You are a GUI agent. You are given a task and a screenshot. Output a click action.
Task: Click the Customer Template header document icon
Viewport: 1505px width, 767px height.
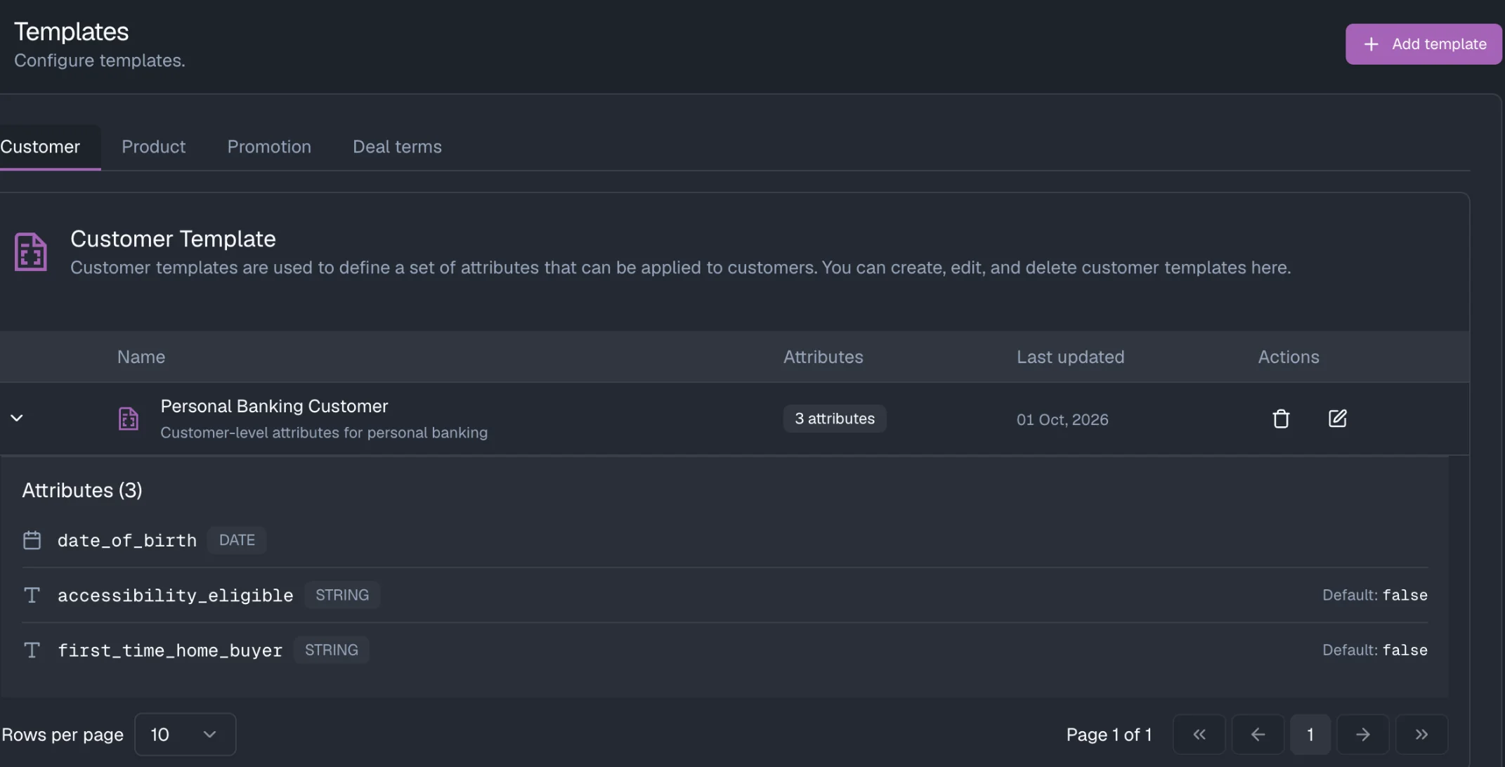[31, 251]
